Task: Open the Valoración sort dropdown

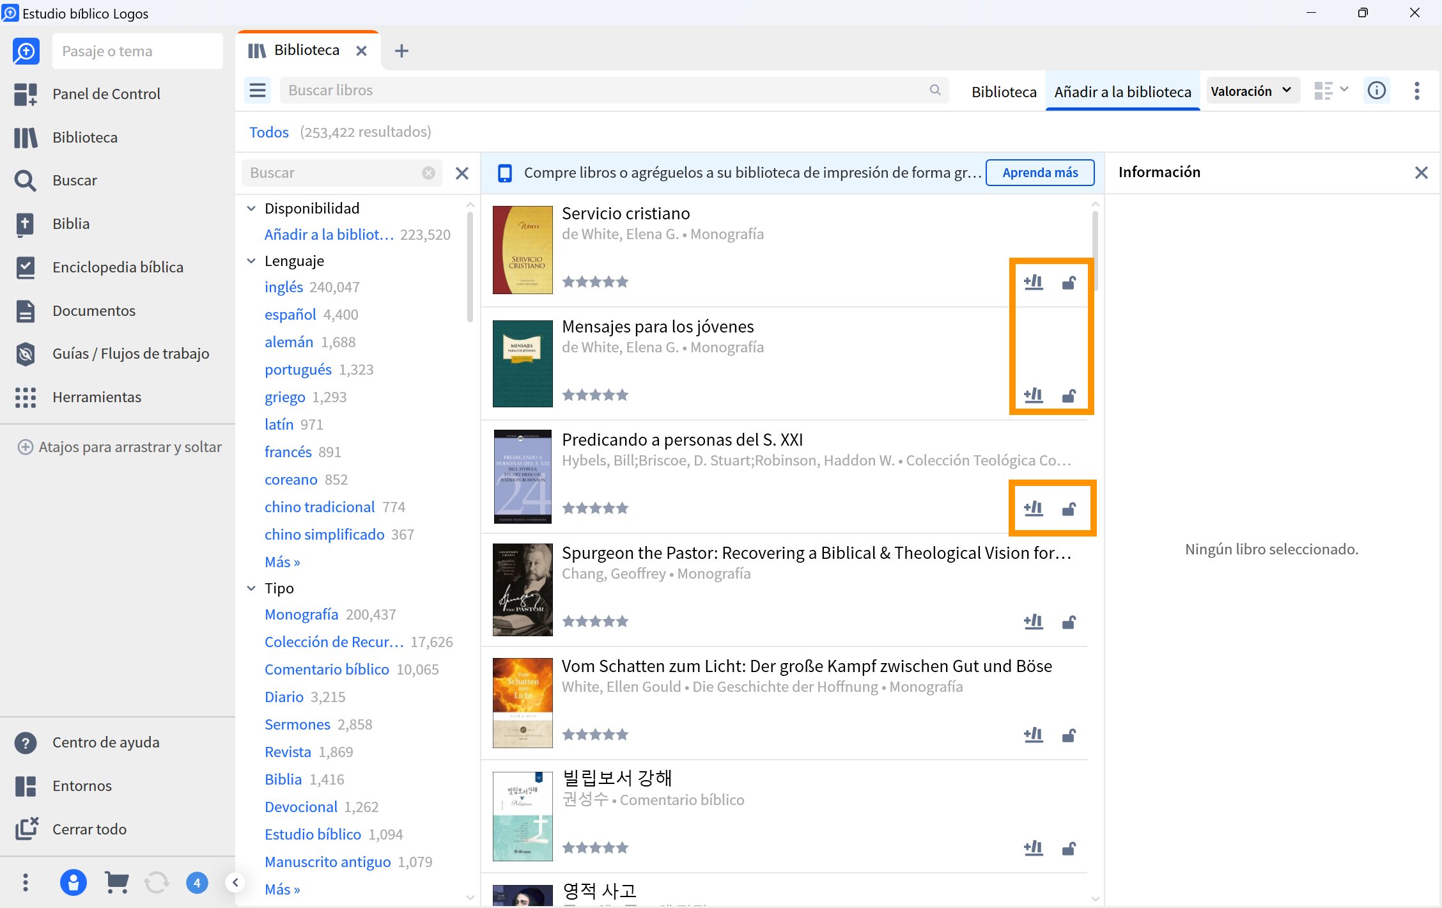Action: 1252,91
